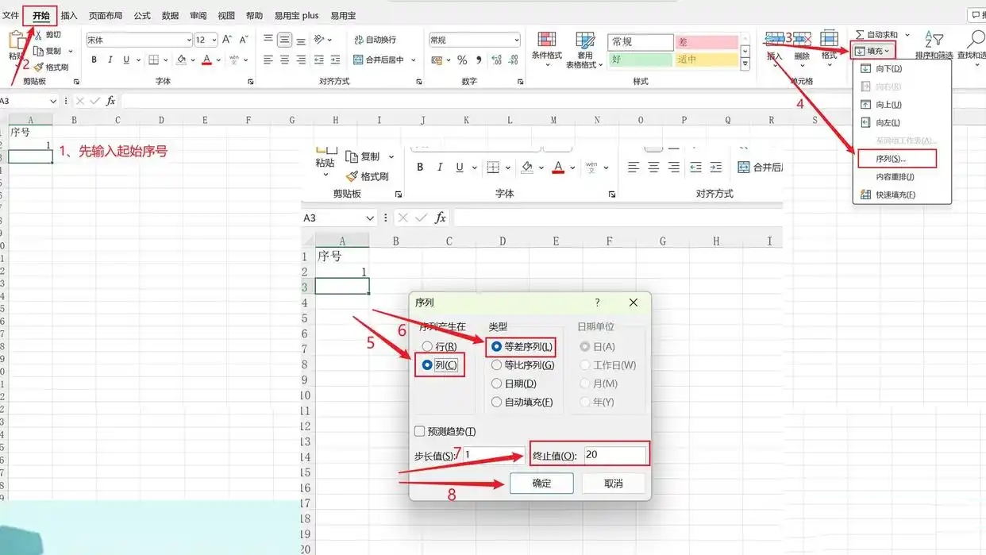Click the Increase Font Size icon
Viewport: 986px width, 555px height.
click(227, 40)
